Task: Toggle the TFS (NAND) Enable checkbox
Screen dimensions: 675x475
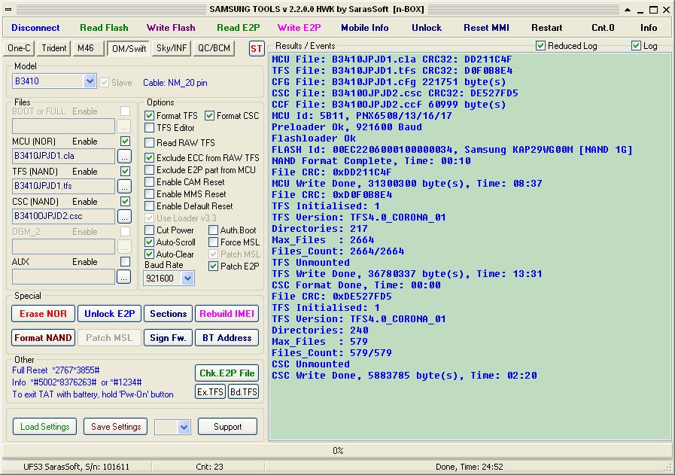Action: 125,172
